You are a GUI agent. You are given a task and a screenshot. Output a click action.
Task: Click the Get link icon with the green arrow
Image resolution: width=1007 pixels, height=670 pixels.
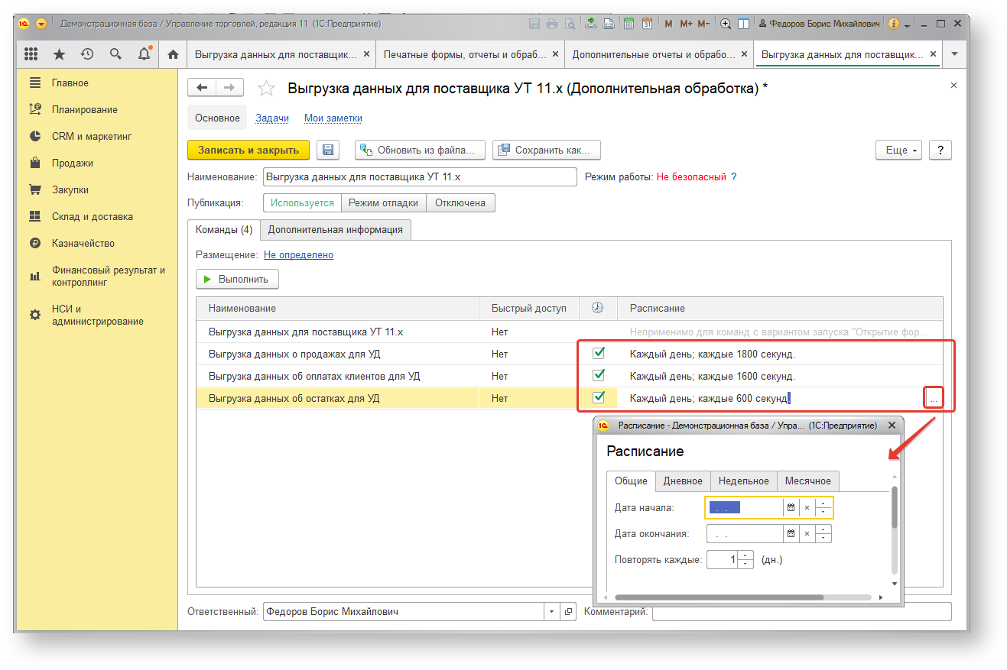(x=591, y=24)
